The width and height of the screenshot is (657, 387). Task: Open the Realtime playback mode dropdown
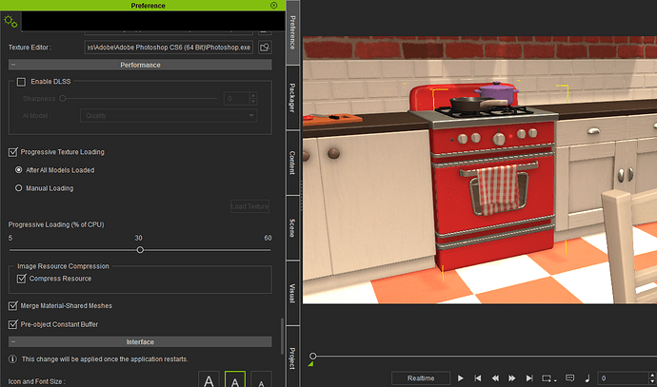(x=421, y=378)
